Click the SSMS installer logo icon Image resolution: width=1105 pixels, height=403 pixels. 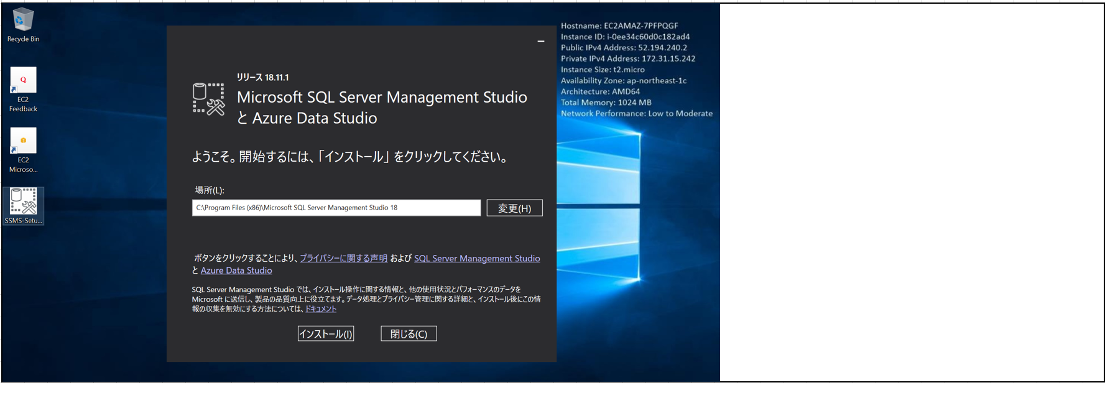click(208, 99)
